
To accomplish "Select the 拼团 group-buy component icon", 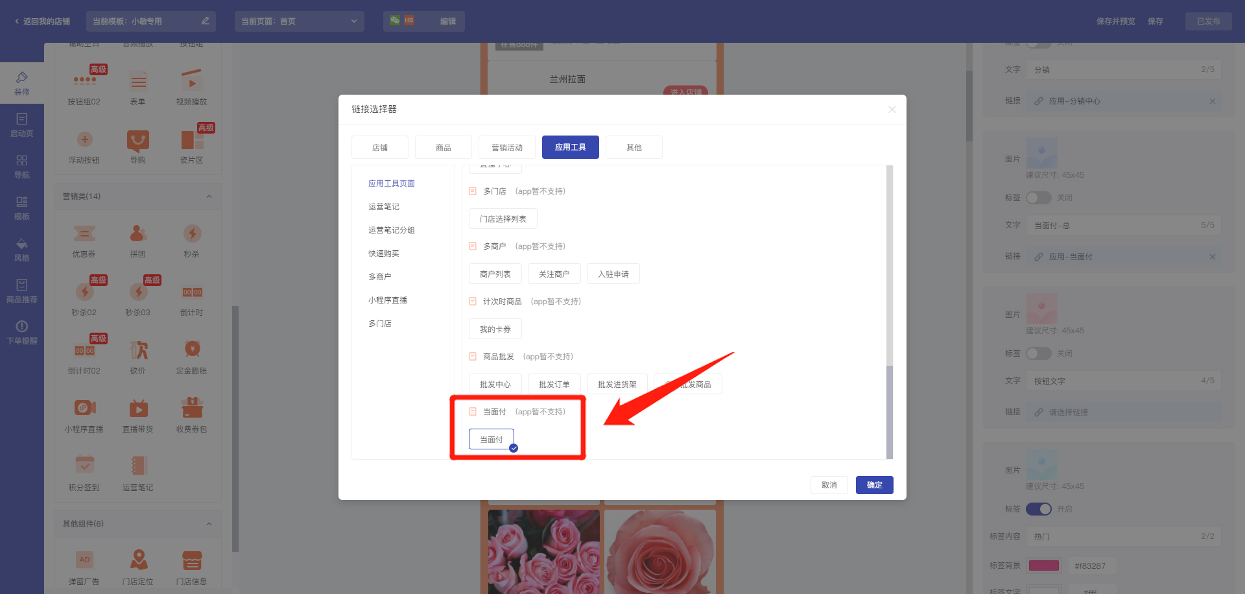I will click(x=137, y=234).
